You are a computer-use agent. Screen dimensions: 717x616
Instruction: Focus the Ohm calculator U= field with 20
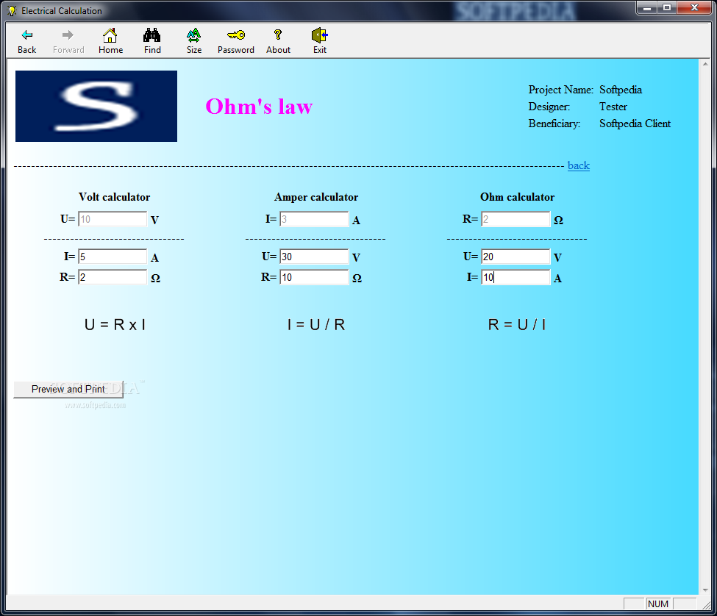(516, 257)
